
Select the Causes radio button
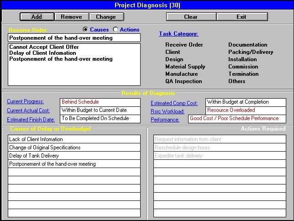click(x=86, y=30)
